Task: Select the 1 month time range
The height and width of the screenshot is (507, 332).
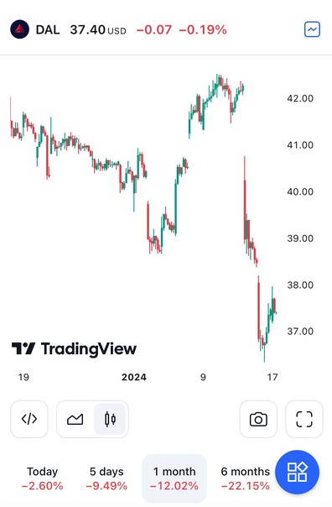Action: click(174, 478)
